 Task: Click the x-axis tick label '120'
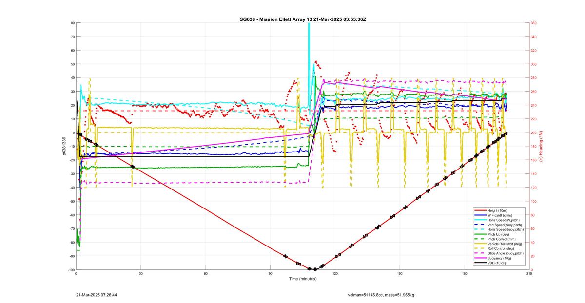point(335,273)
